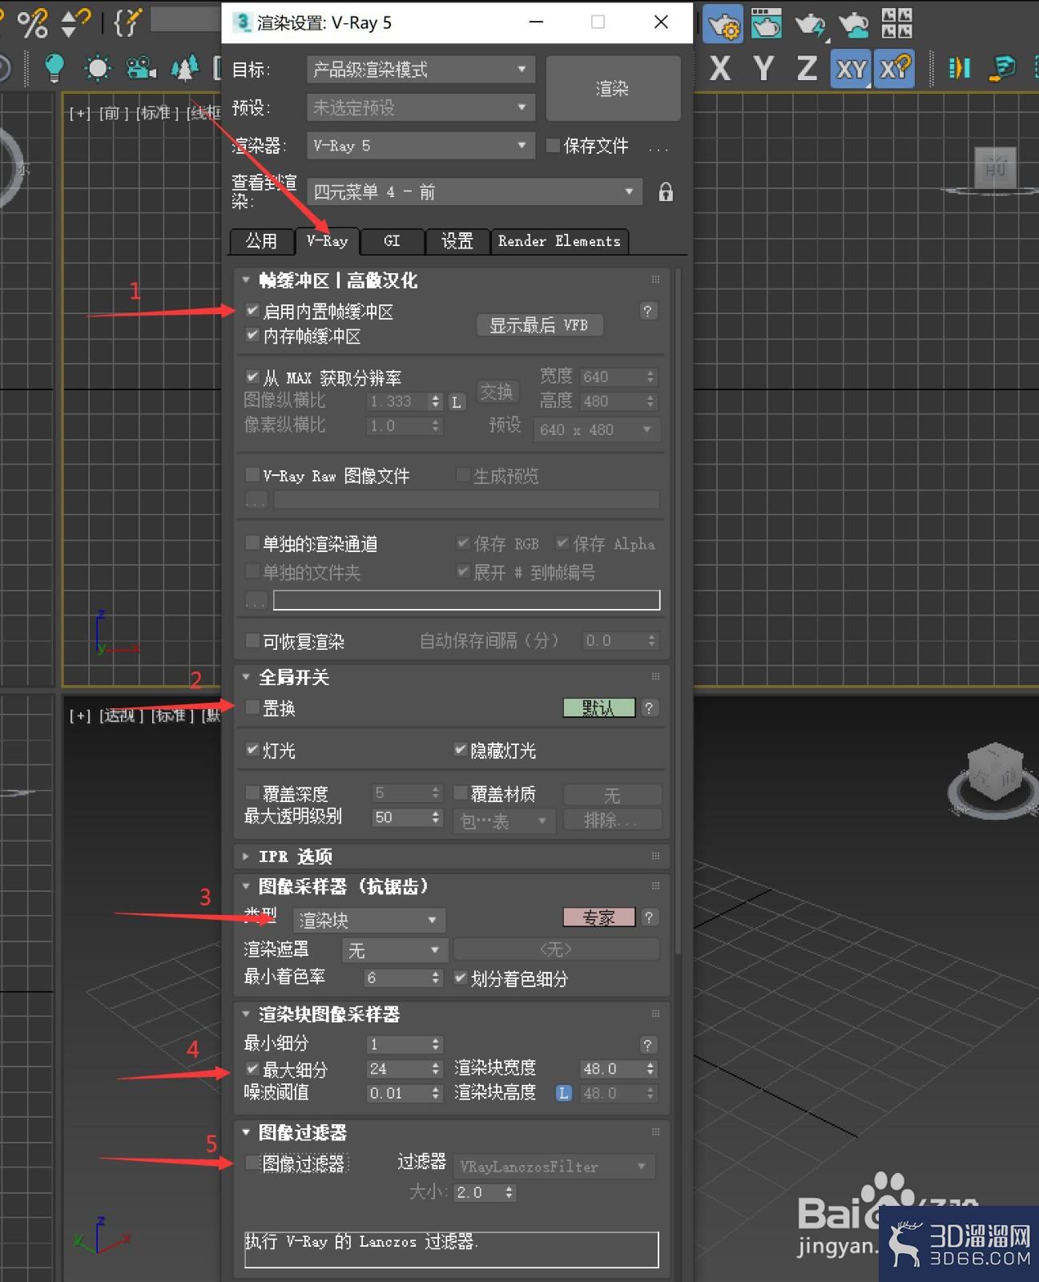
Task: Enable 置换 checkbox in global switches
Action: click(252, 708)
